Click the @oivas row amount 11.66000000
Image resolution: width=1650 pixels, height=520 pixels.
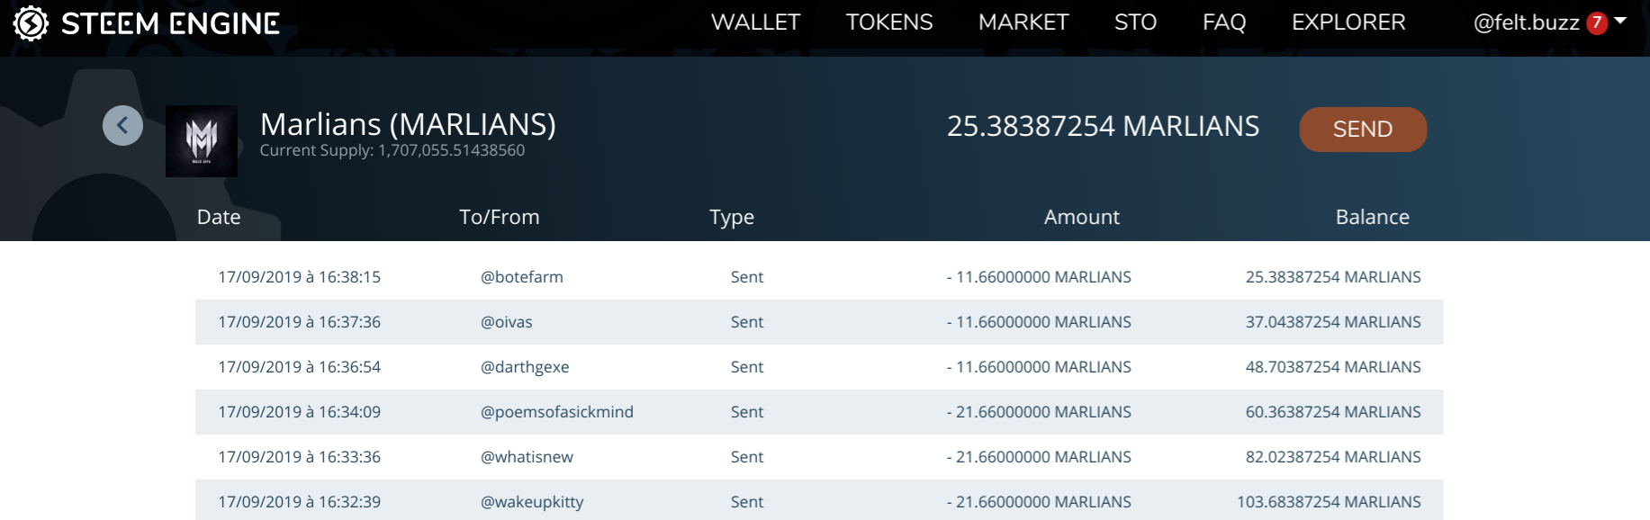[x=1039, y=322]
